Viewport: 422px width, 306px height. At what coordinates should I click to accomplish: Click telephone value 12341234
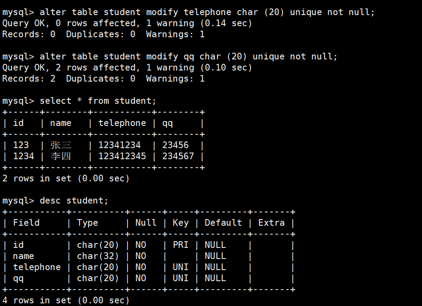(x=119, y=145)
